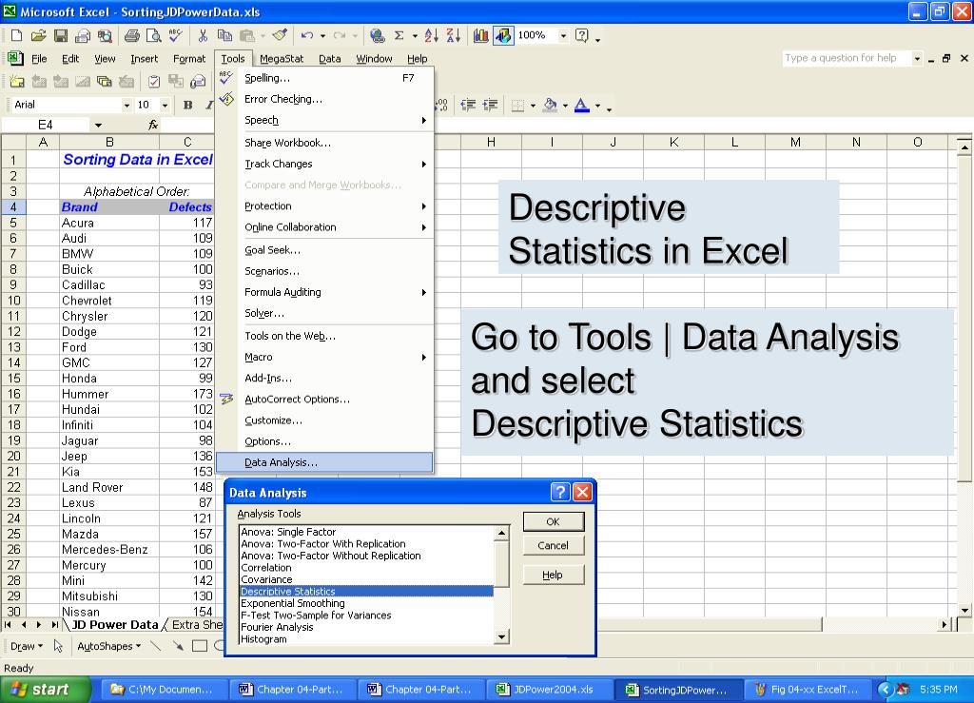Toggle Bold formatting button
974x703 pixels.
pos(188,105)
